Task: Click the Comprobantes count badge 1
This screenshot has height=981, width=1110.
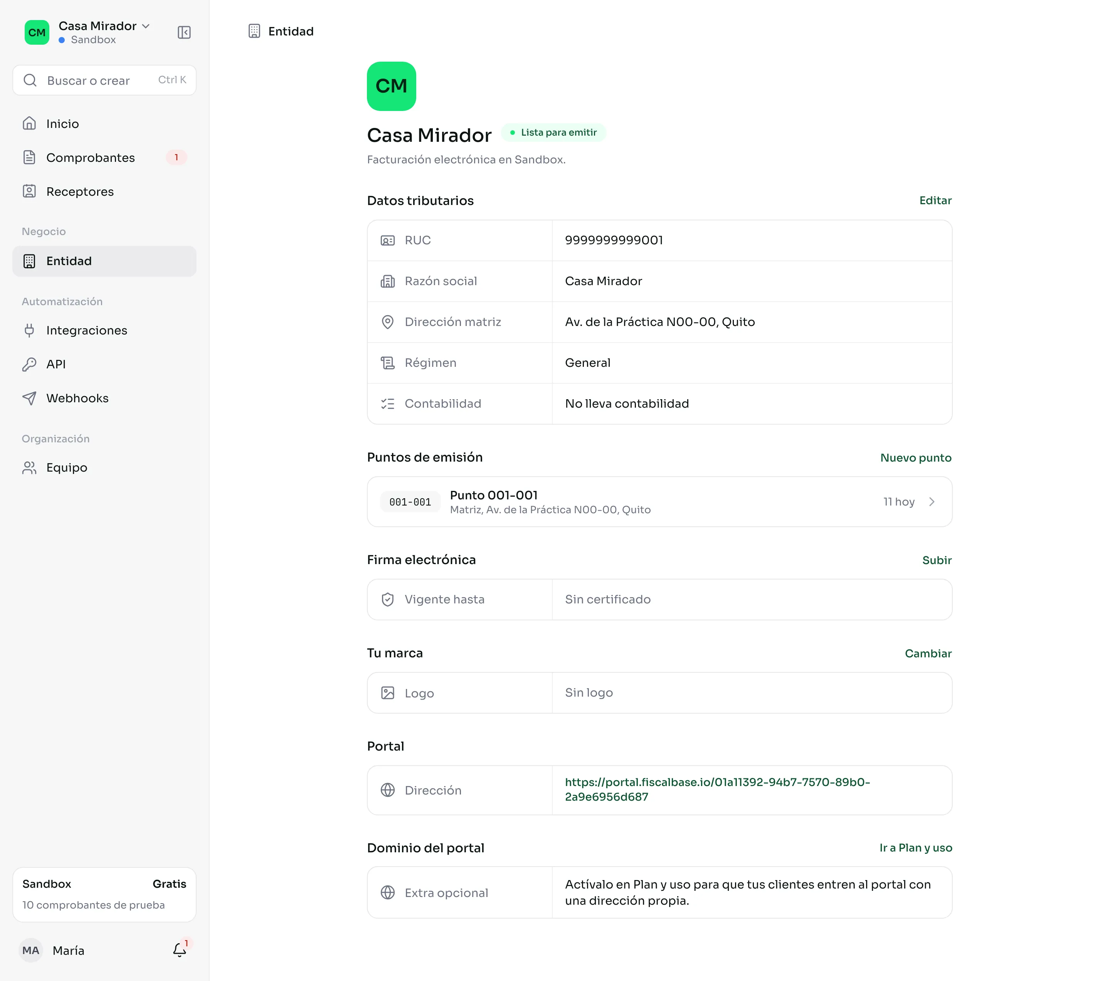Action: click(176, 158)
